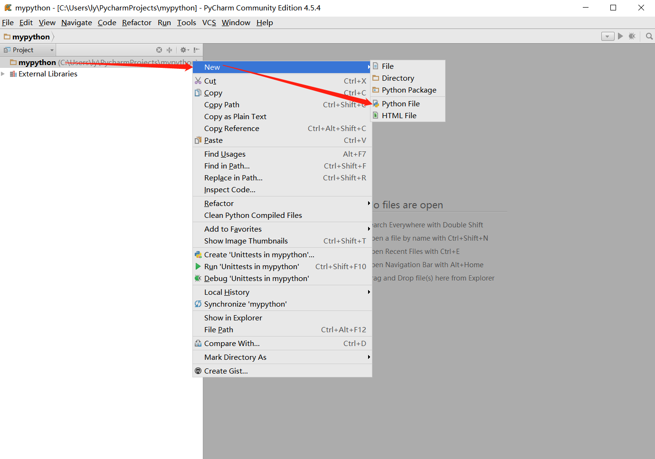
Task: Click the Directory folder icon in submenu
Action: click(x=376, y=78)
